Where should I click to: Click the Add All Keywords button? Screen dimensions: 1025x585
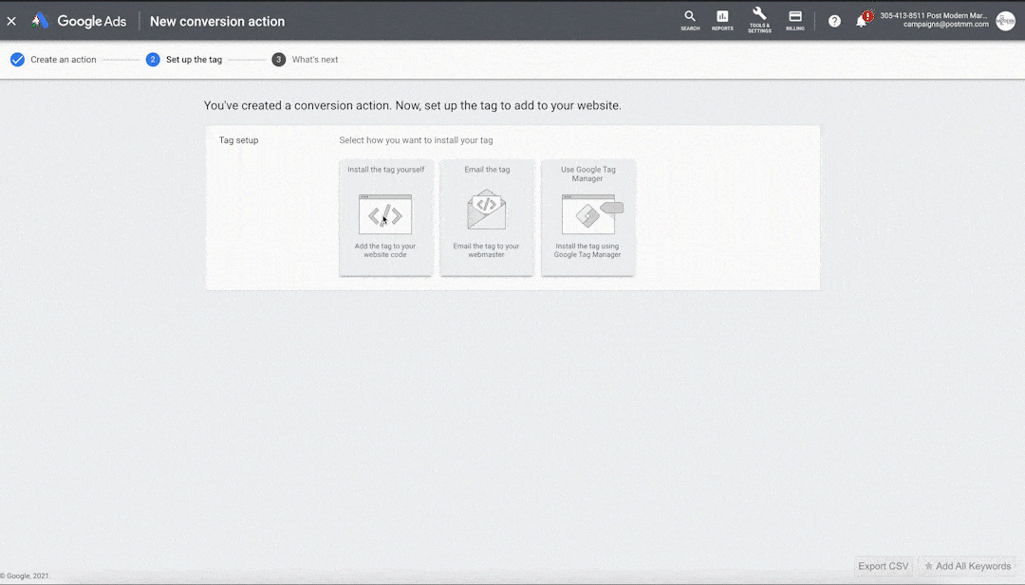click(x=967, y=566)
